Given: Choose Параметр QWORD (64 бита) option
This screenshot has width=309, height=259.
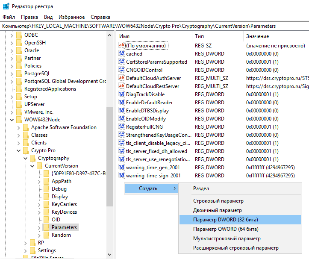Looking at the screenshot, I should tap(240, 229).
